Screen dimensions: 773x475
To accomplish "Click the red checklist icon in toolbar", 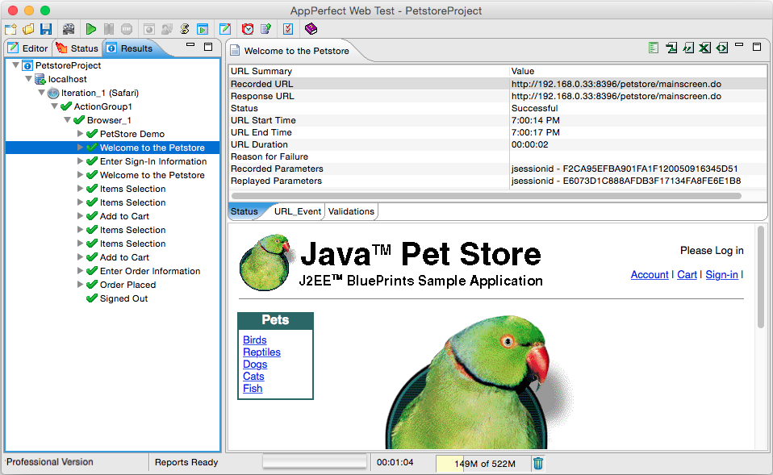I will (x=288, y=29).
